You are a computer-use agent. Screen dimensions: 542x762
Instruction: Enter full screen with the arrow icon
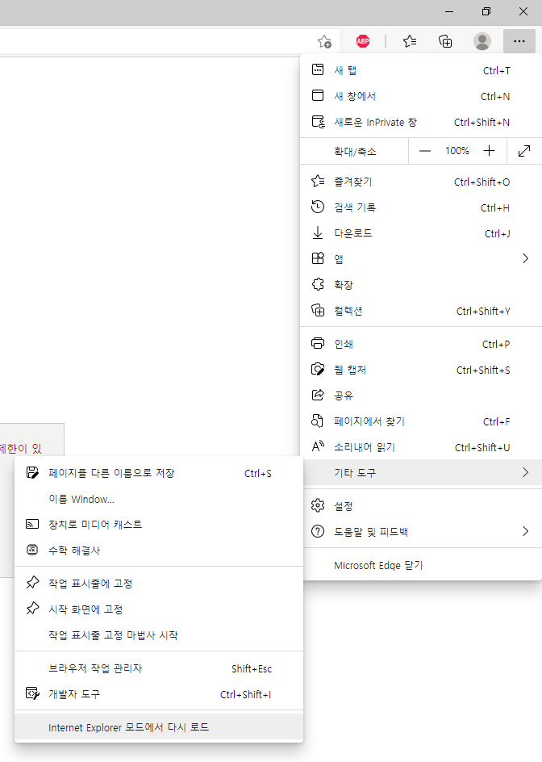pyautogui.click(x=524, y=151)
